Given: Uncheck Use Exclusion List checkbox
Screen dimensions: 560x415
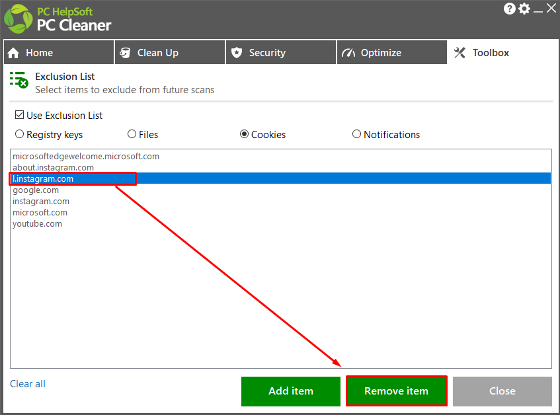Looking at the screenshot, I should pos(19,115).
